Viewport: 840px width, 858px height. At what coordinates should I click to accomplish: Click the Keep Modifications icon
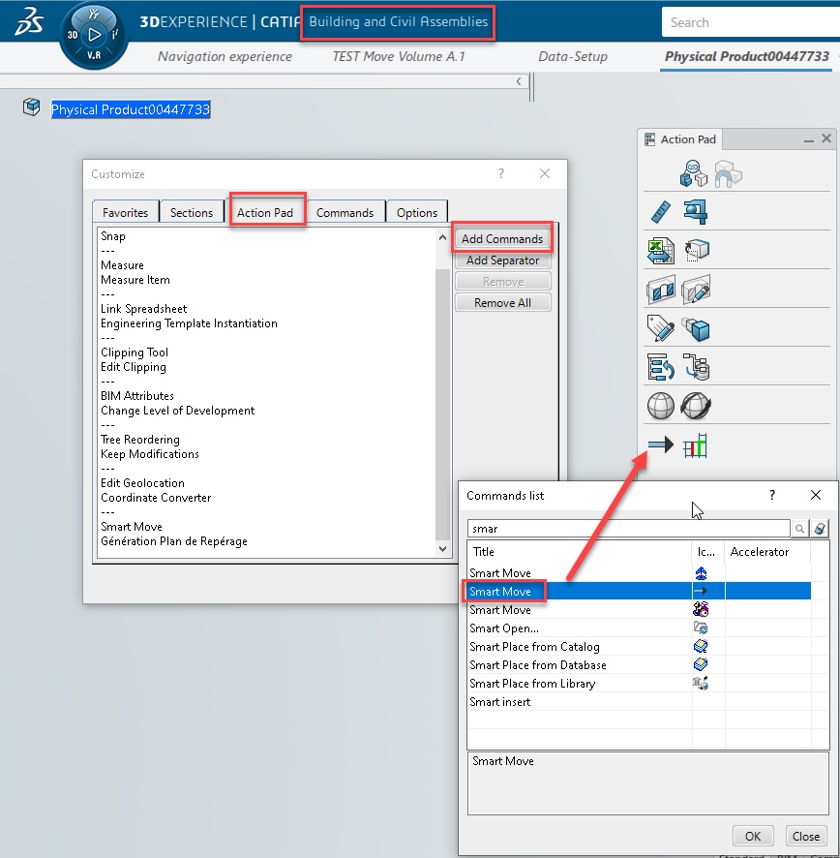coord(696,367)
